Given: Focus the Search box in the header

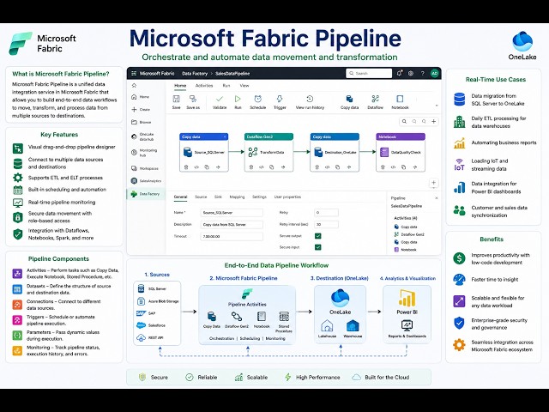Looking at the screenshot, I should point(369,73).
